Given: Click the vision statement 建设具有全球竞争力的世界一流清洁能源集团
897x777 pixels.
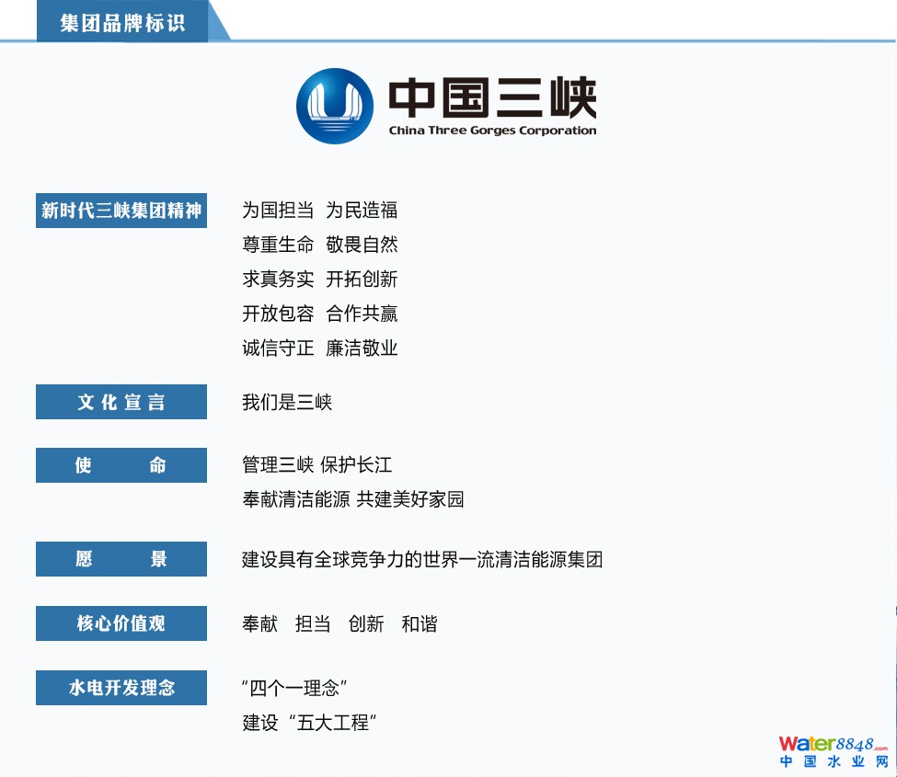Looking at the screenshot, I should pos(421,559).
